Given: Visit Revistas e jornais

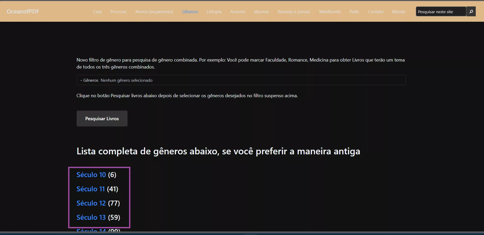Looking at the screenshot, I should (x=294, y=12).
